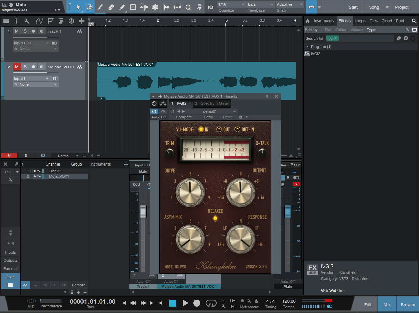Switch to 2 - Spectrum Meter tab

(x=212, y=103)
